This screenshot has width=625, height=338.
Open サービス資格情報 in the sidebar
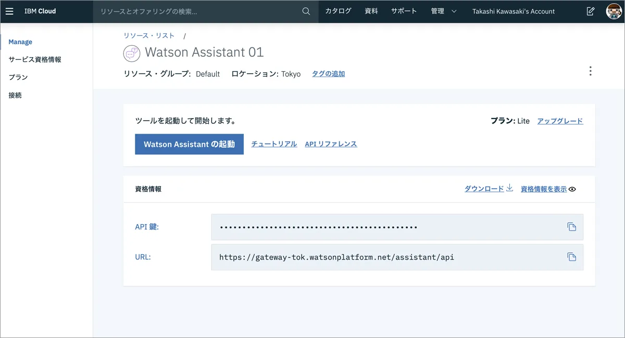click(x=35, y=59)
